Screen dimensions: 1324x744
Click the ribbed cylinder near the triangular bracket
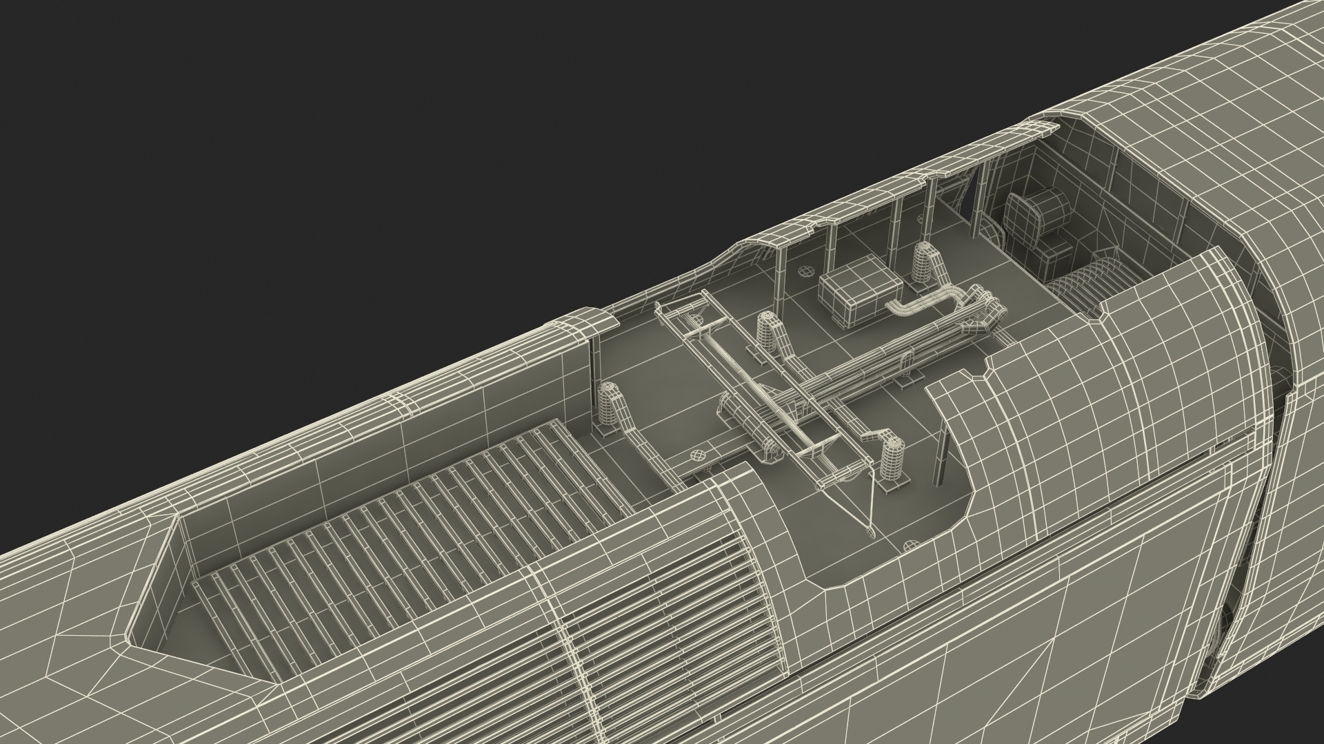[893, 457]
